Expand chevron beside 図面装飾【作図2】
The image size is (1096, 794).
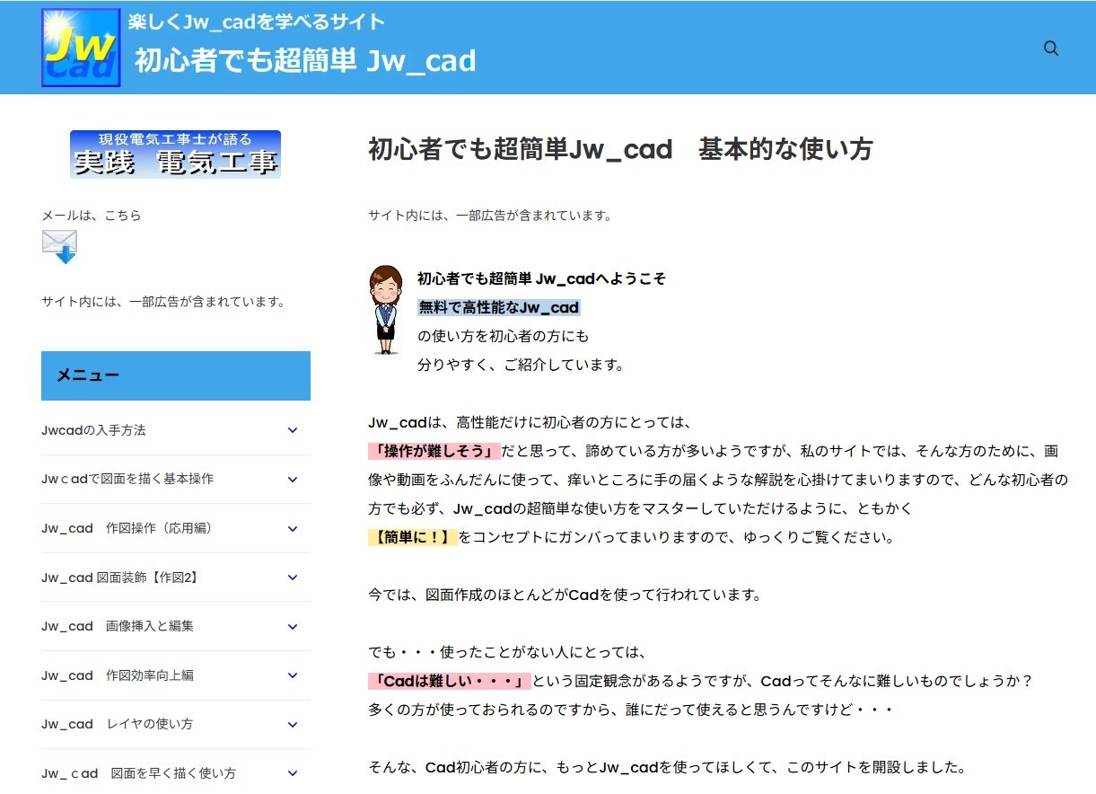pyautogui.click(x=293, y=578)
